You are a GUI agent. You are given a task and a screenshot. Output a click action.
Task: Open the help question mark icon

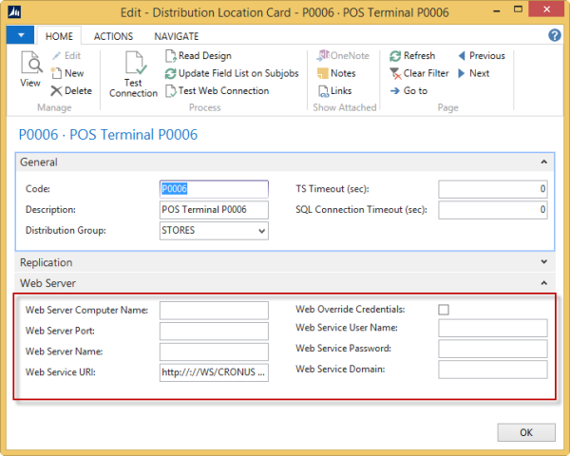click(555, 35)
